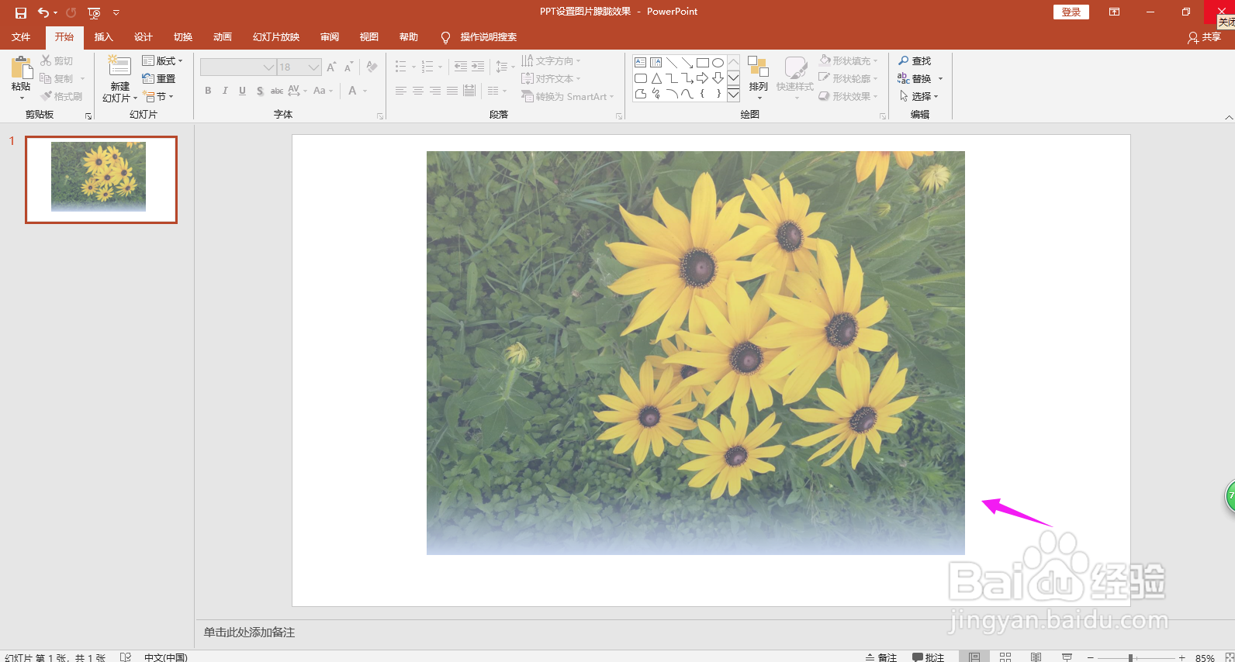
Task: Switch to Reading view
Action: point(1036,657)
